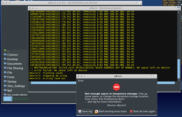This screenshot has width=182, height=117.
Task: Click horizontal scrollbar in Burning progress window
Action: coord(103,83)
